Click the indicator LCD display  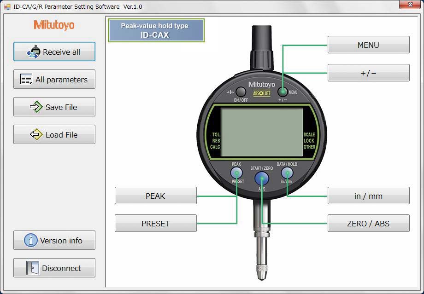tap(262, 133)
